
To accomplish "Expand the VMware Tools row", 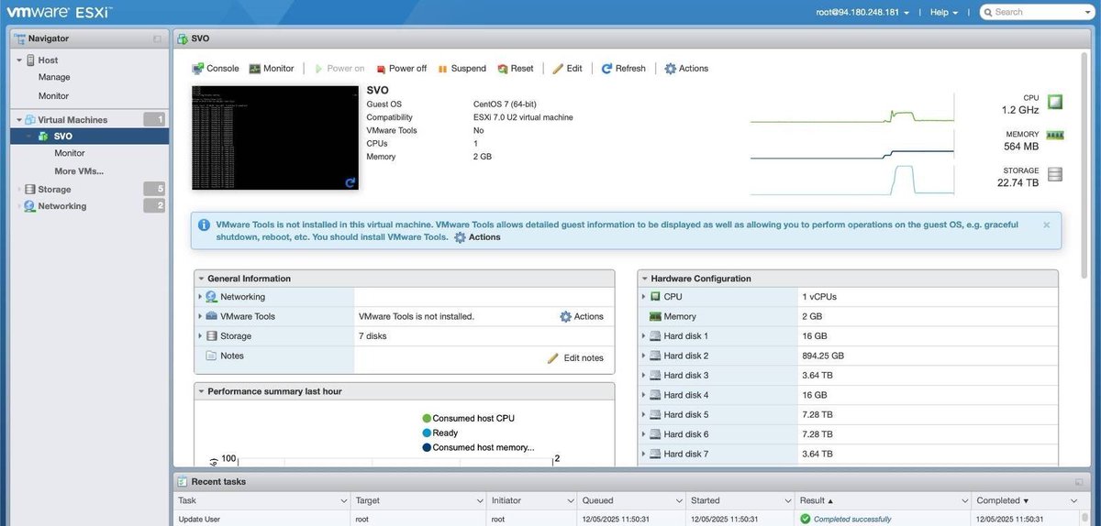I will coord(200,316).
